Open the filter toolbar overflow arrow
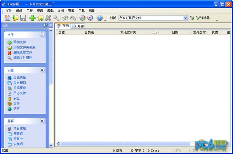This screenshot has height=154, width=233. (x=217, y=20)
